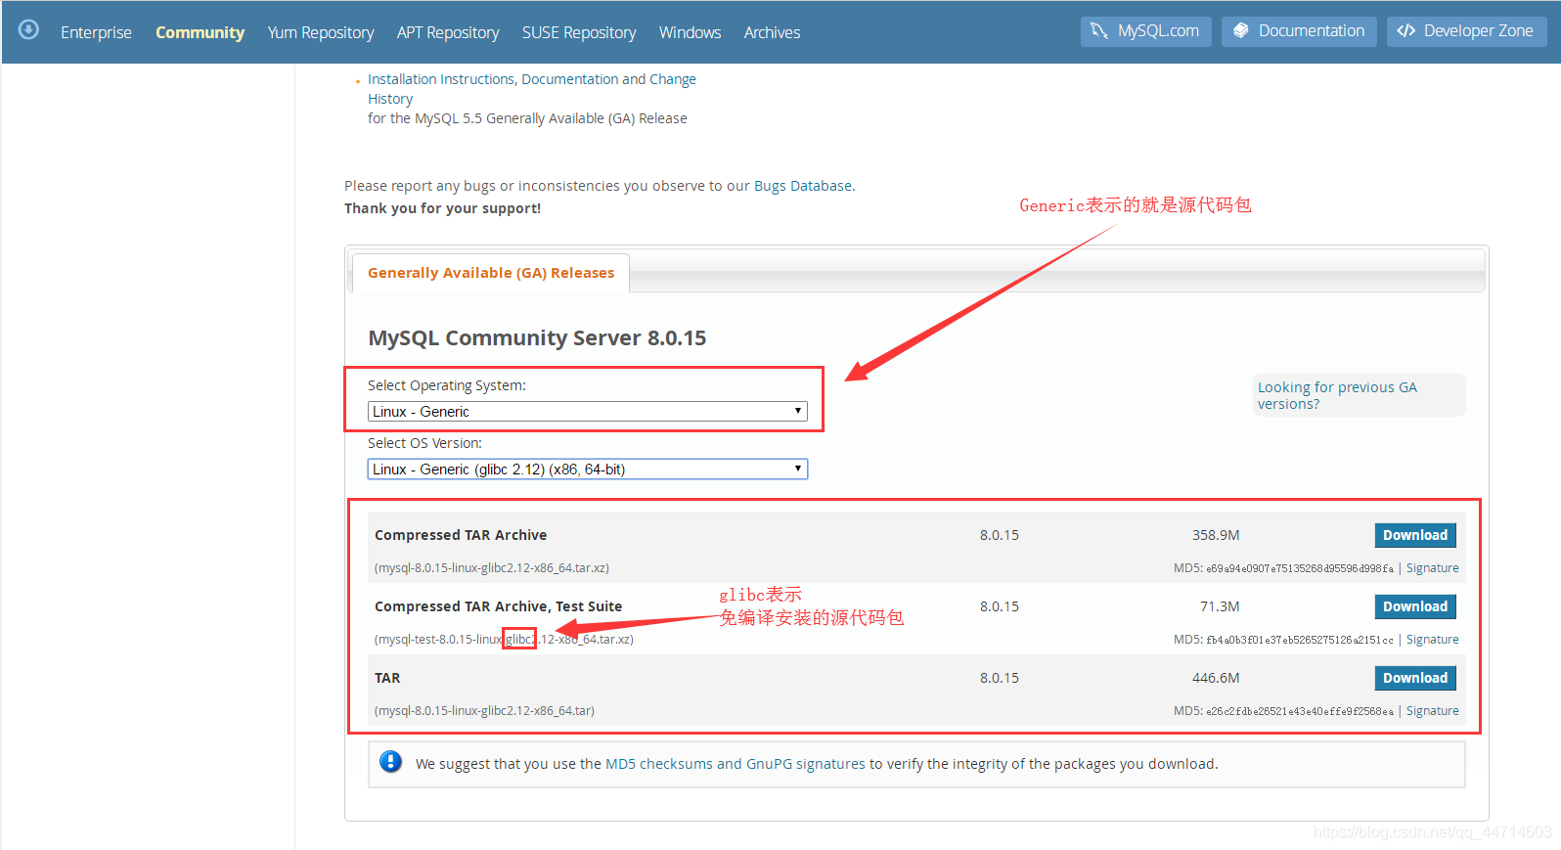Screen dimensions: 1561x850
Task: Open the Select OS Version dropdown
Action: tap(588, 470)
